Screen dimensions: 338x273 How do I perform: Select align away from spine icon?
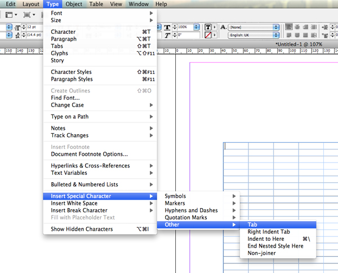[314, 35]
